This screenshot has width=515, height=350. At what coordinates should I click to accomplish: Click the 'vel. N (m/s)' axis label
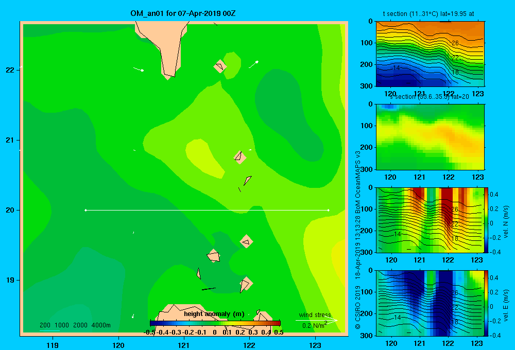point(506,222)
